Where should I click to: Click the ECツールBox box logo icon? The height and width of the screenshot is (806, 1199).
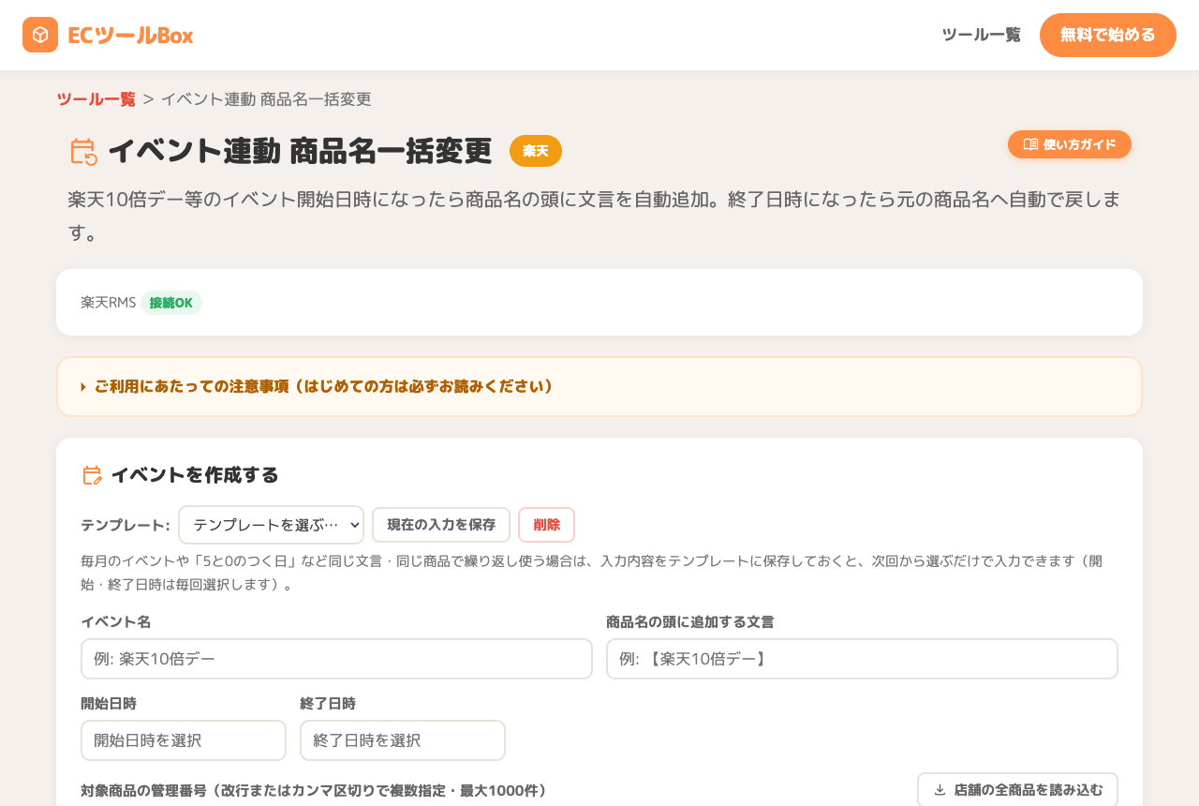[x=40, y=35]
